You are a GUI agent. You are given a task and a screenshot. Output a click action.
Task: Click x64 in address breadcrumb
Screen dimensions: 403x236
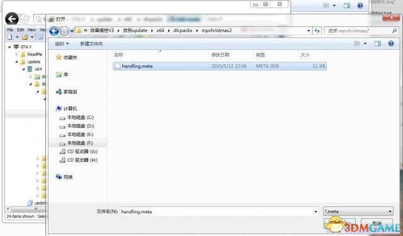click(x=160, y=30)
